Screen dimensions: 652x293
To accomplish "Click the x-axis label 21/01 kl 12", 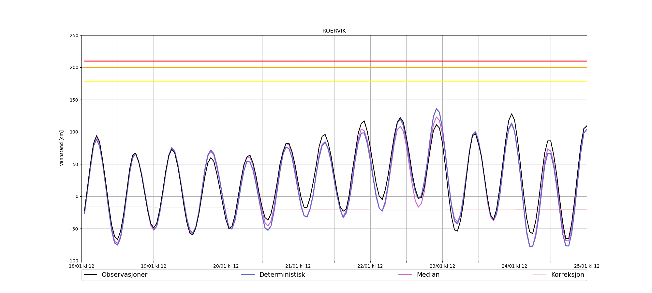I will [x=298, y=266].
